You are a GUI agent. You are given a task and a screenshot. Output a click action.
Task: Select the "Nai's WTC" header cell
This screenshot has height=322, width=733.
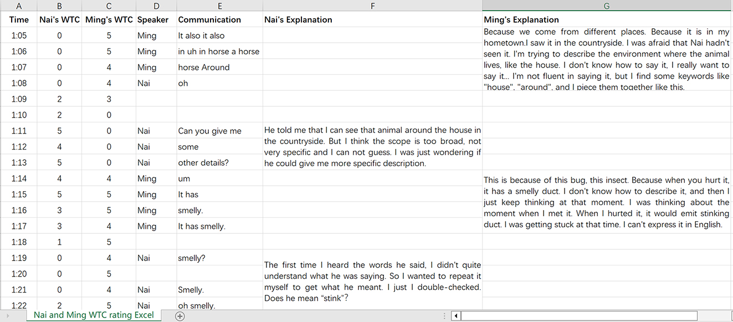59,19
